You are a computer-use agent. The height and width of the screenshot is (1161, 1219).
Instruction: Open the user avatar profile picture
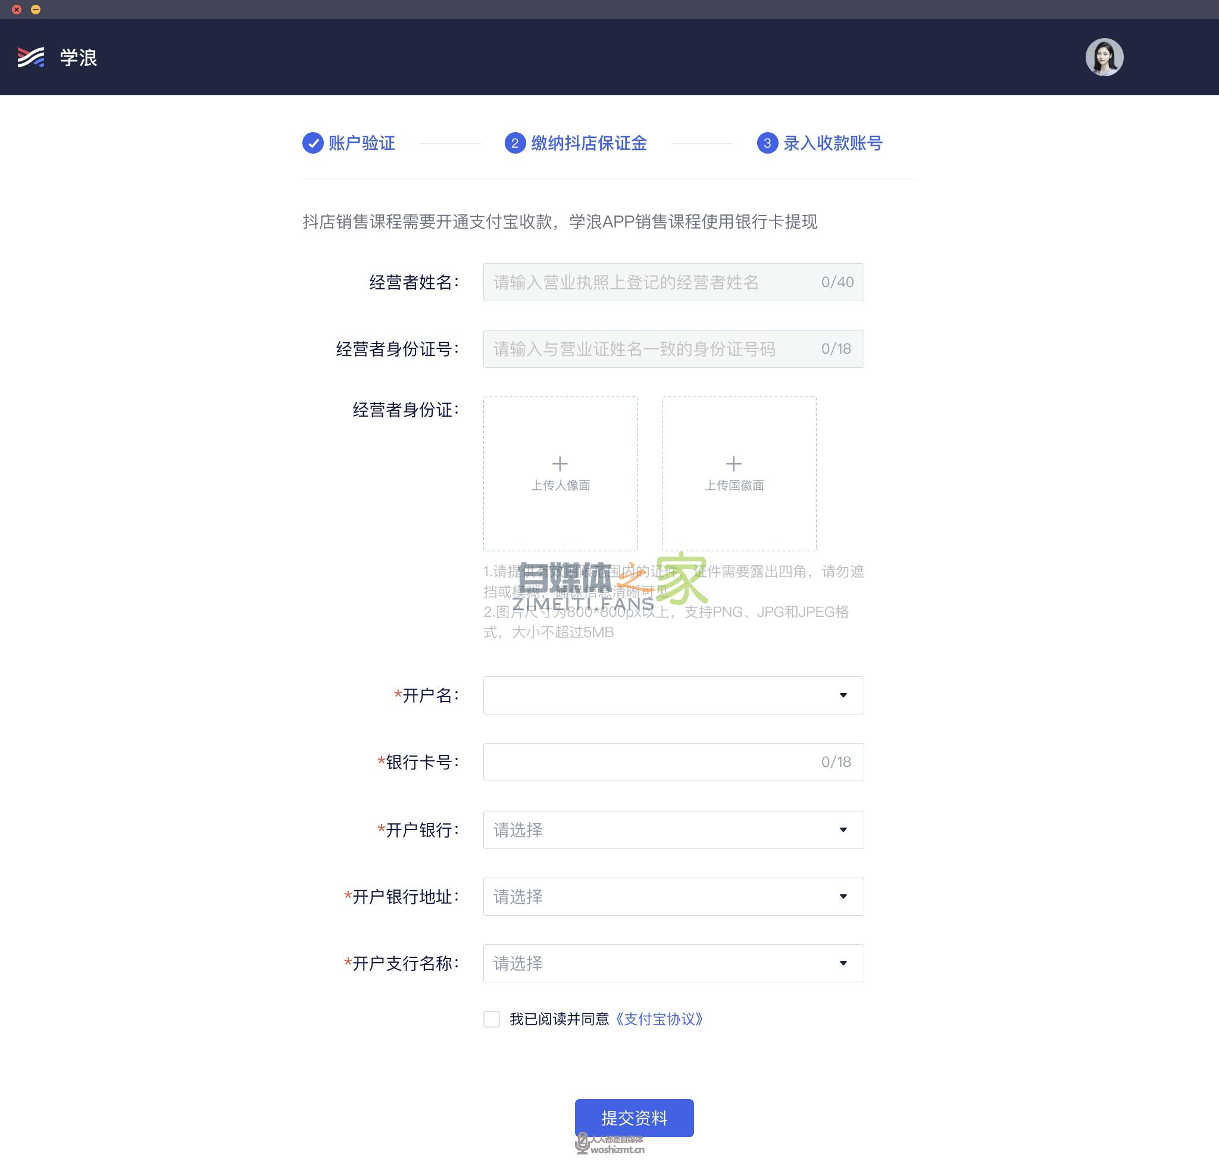pos(1104,57)
